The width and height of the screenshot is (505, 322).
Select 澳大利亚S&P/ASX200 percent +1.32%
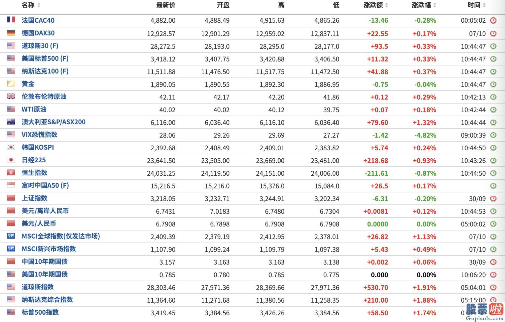coord(424,123)
